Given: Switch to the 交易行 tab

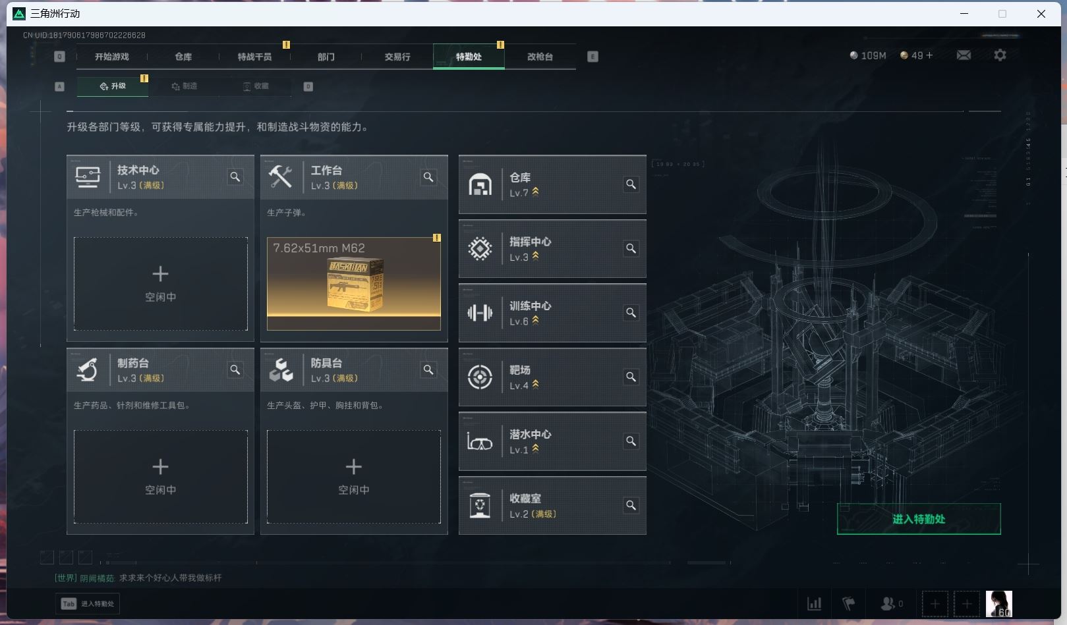Looking at the screenshot, I should click(x=397, y=57).
